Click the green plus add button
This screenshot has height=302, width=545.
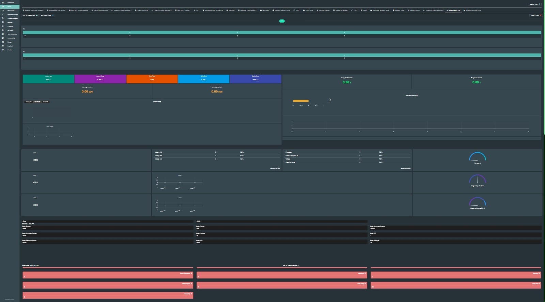[x=282, y=21]
